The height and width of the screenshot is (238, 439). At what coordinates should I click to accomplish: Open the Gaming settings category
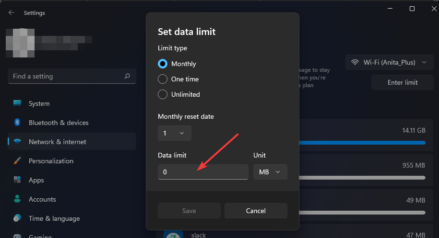(x=40, y=236)
